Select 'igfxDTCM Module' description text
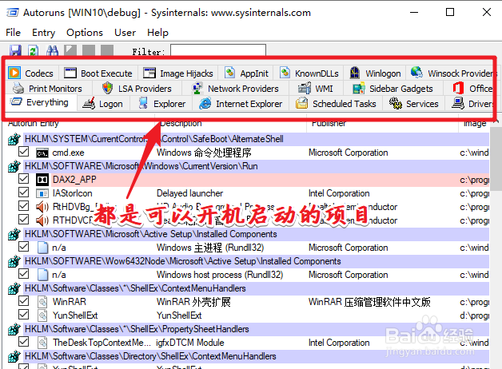 (x=190, y=343)
